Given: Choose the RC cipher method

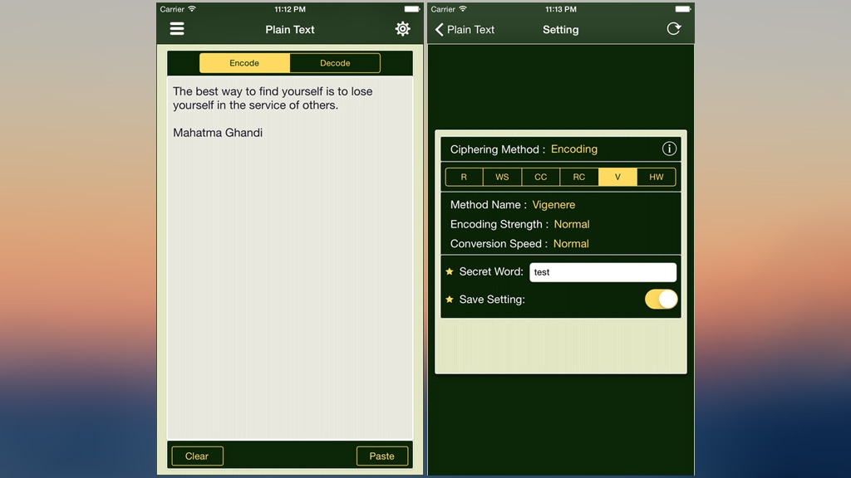Looking at the screenshot, I should pyautogui.click(x=579, y=177).
